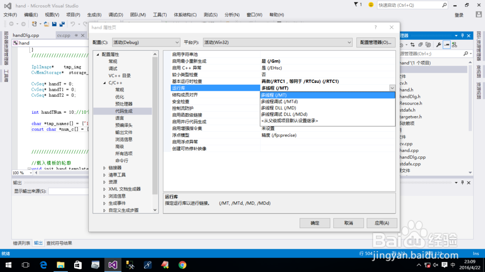Click Solution Explorer Sync with Active Document icon
The width and height of the screenshot is (485, 272).
pos(412,45)
